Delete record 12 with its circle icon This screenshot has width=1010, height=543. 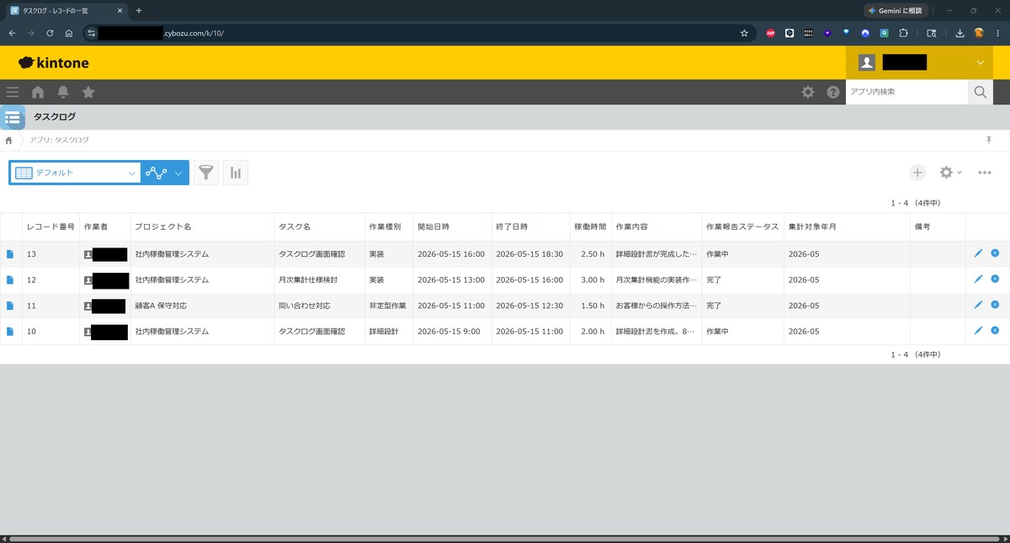995,279
